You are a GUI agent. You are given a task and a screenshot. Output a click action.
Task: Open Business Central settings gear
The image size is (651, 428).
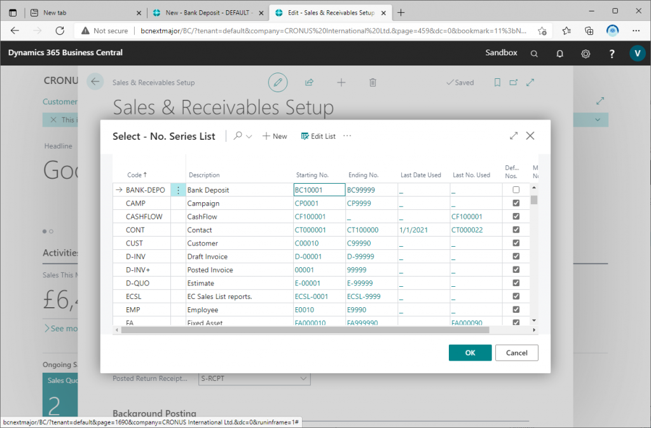click(586, 53)
